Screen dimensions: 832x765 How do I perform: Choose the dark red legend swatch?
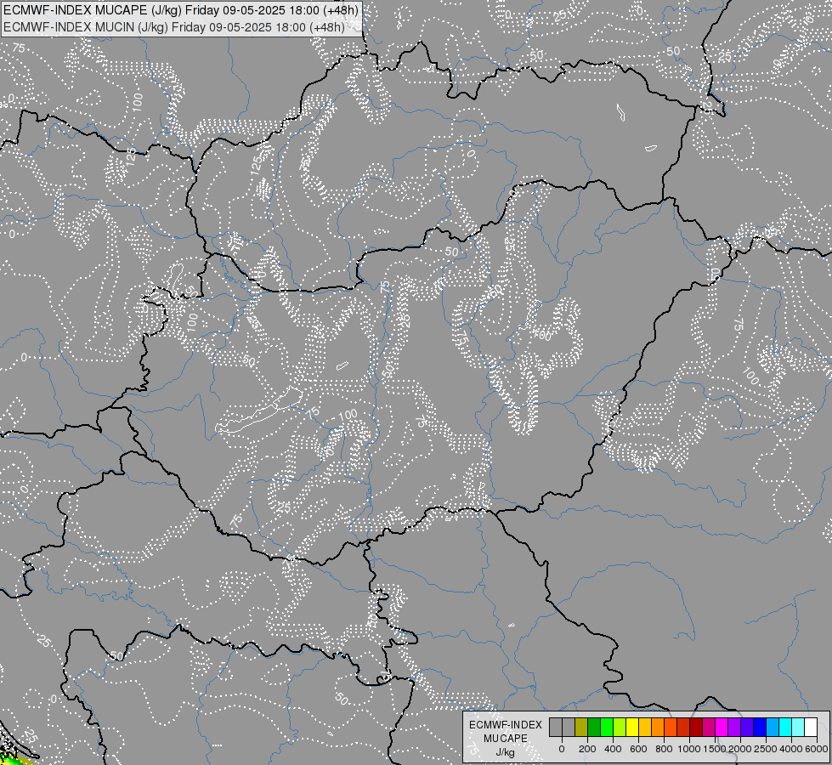tap(696, 727)
